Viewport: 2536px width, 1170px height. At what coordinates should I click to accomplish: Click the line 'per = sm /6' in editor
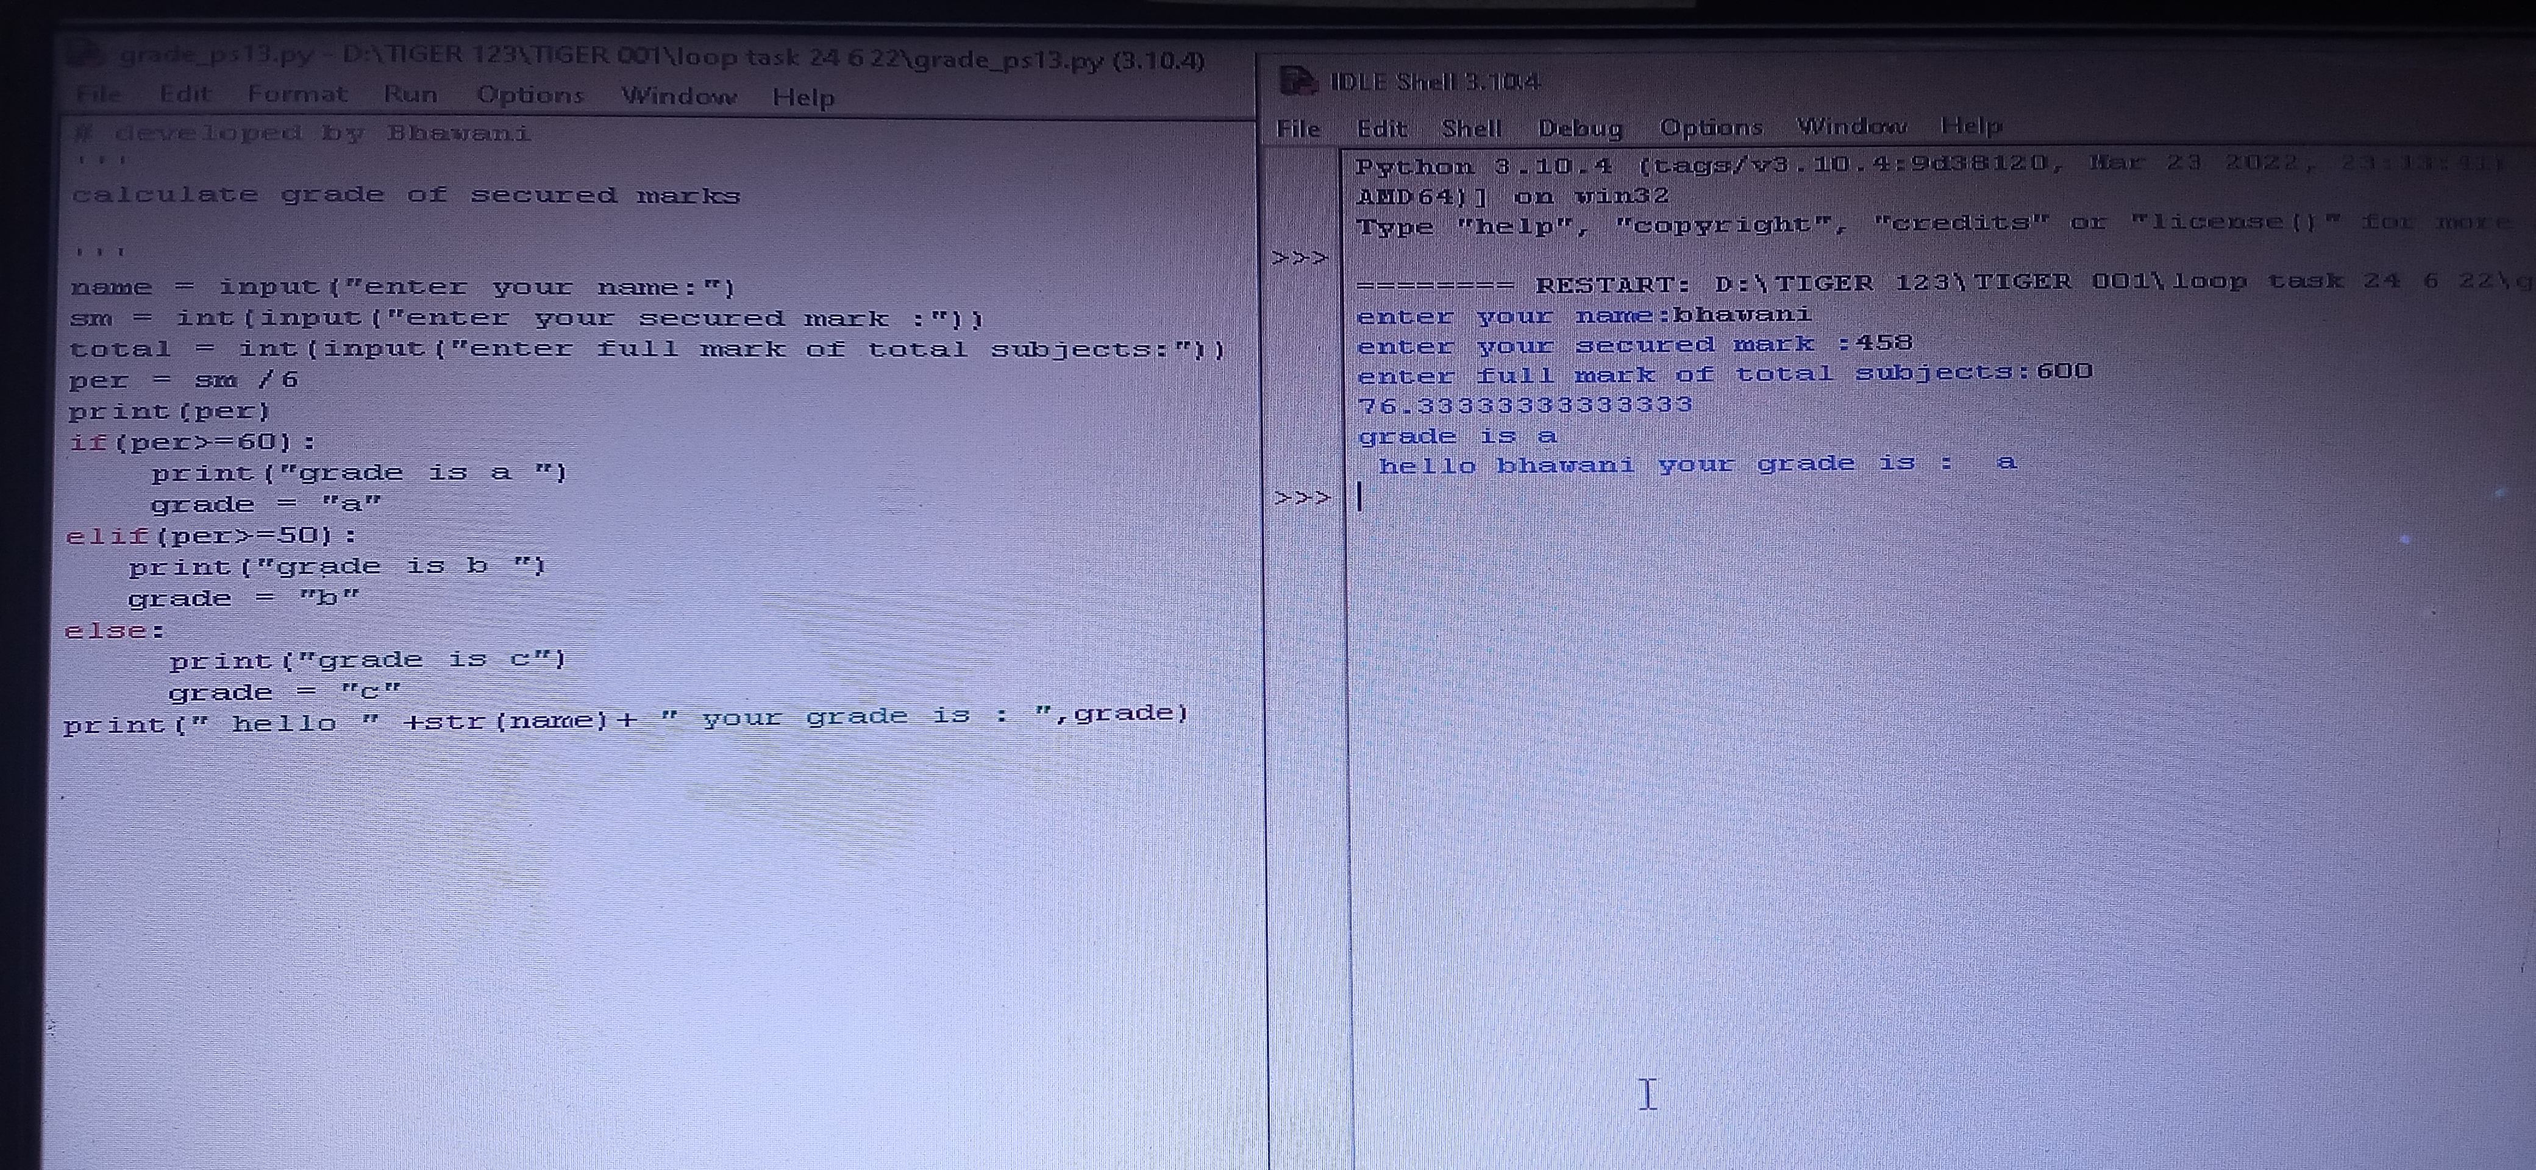[x=183, y=380]
